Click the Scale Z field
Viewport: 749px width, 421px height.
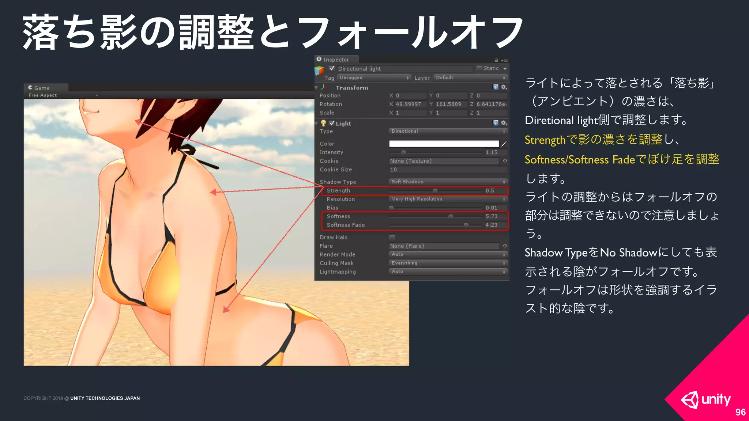click(491, 113)
